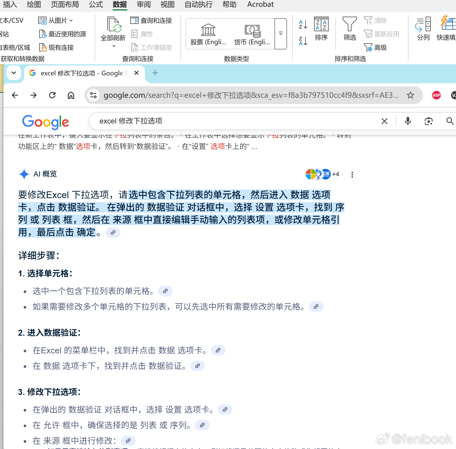Open the 插入 ribbon tab
This screenshot has height=449, width=456.
pyautogui.click(x=10, y=4)
